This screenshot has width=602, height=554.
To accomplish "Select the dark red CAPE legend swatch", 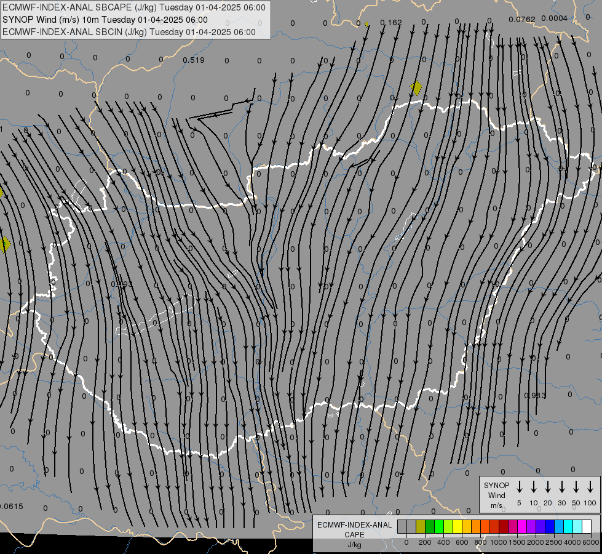I will [x=504, y=526].
